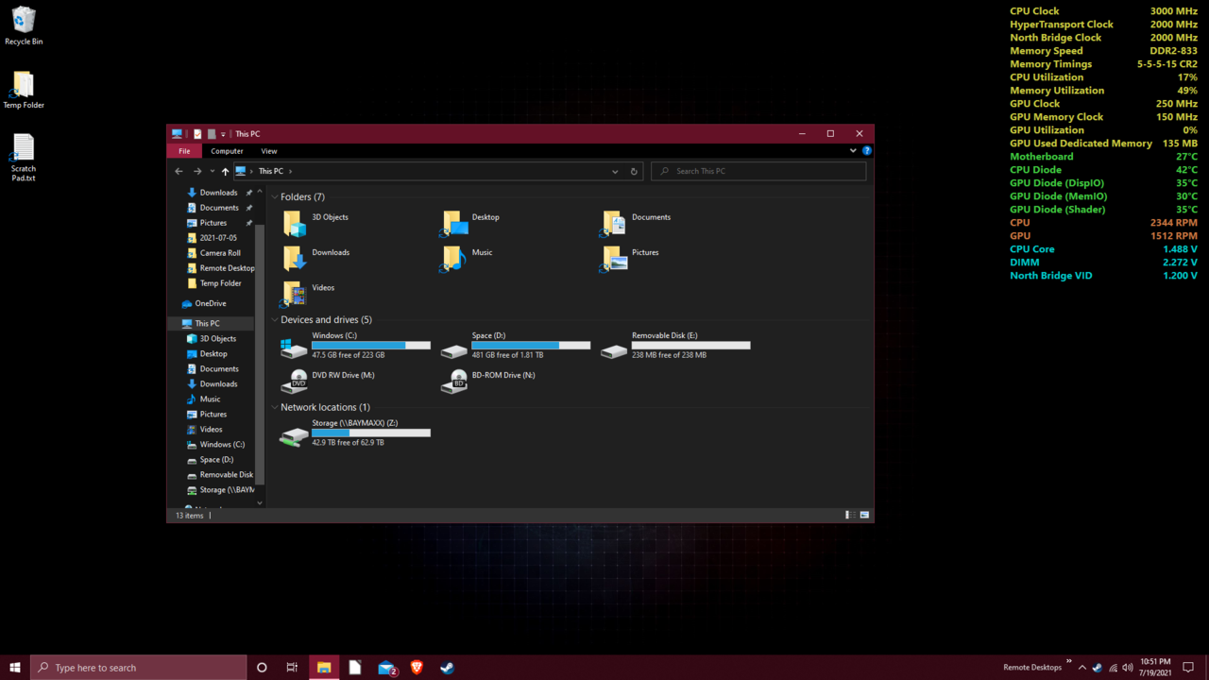
Task: Open the View ribbon tab
Action: click(x=269, y=151)
